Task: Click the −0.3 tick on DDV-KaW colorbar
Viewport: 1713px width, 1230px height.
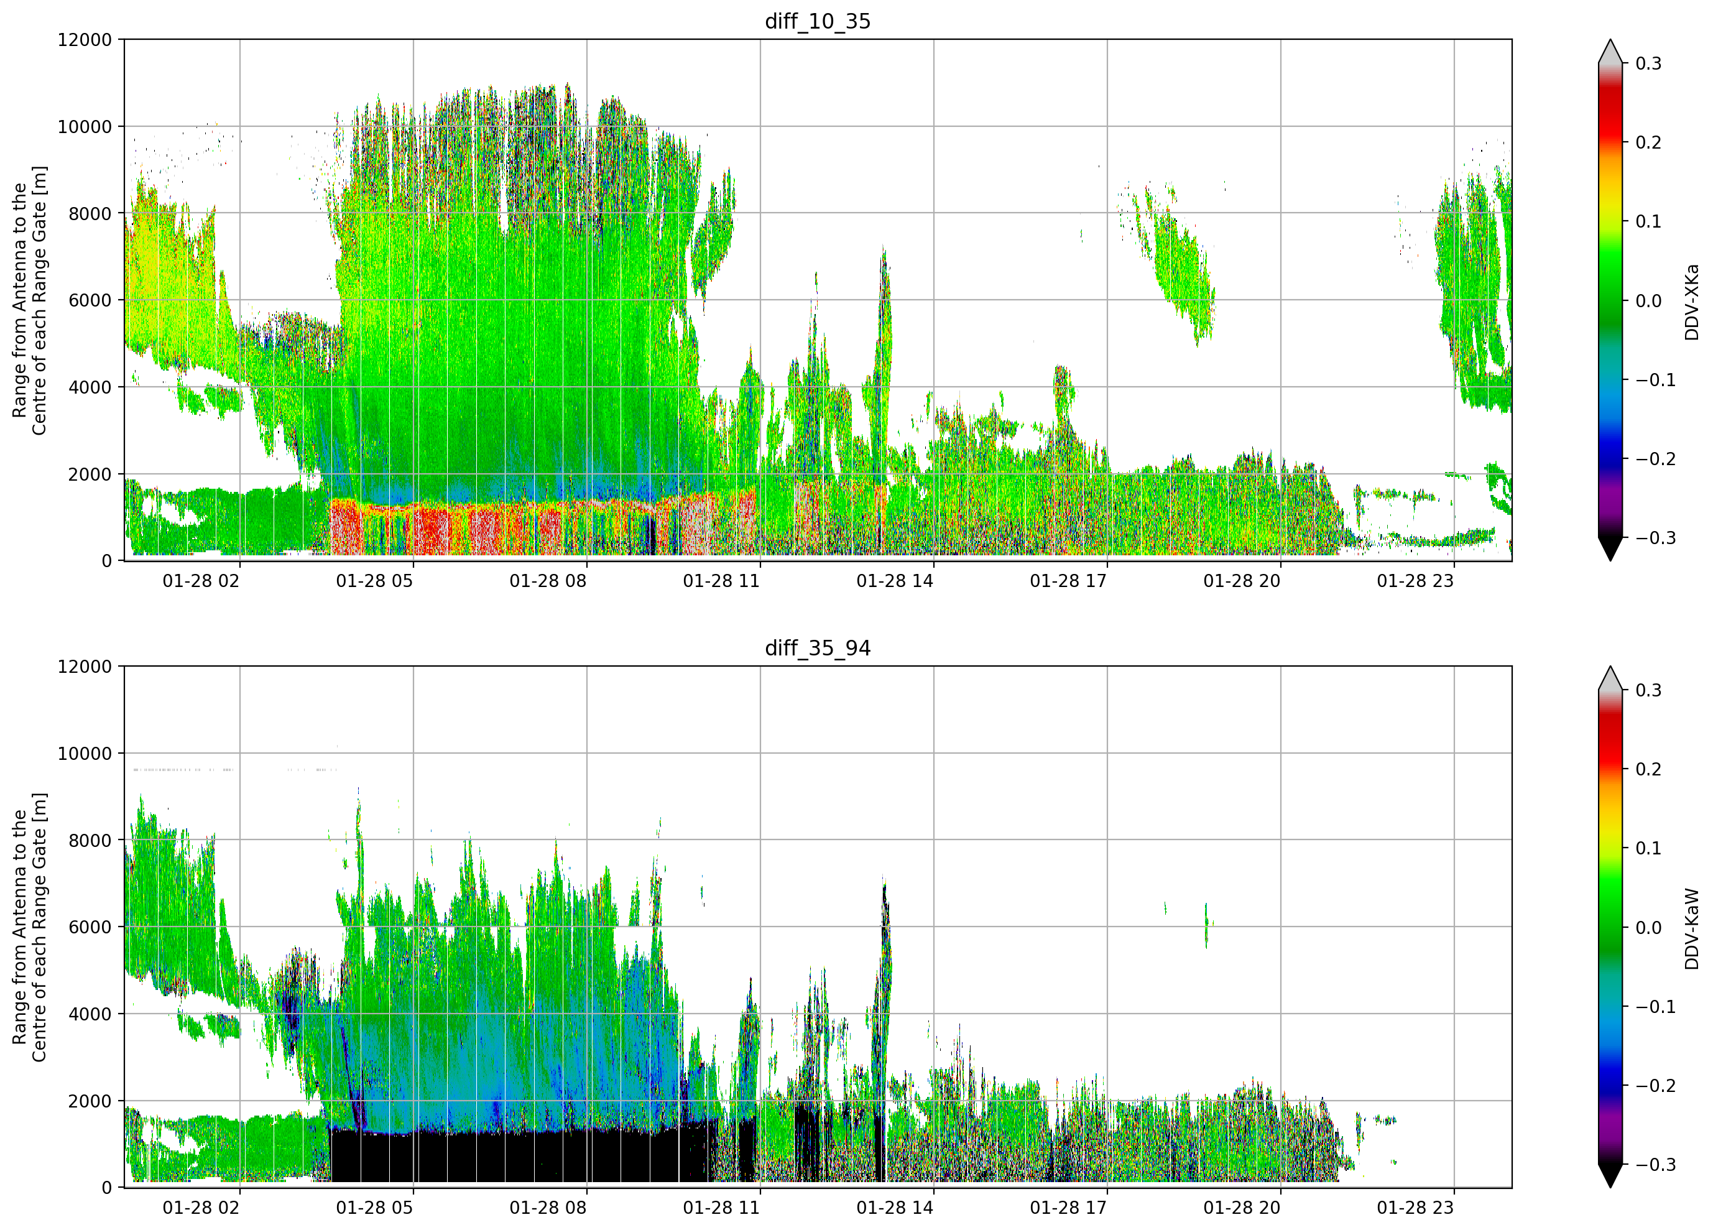Action: 1656,1165
